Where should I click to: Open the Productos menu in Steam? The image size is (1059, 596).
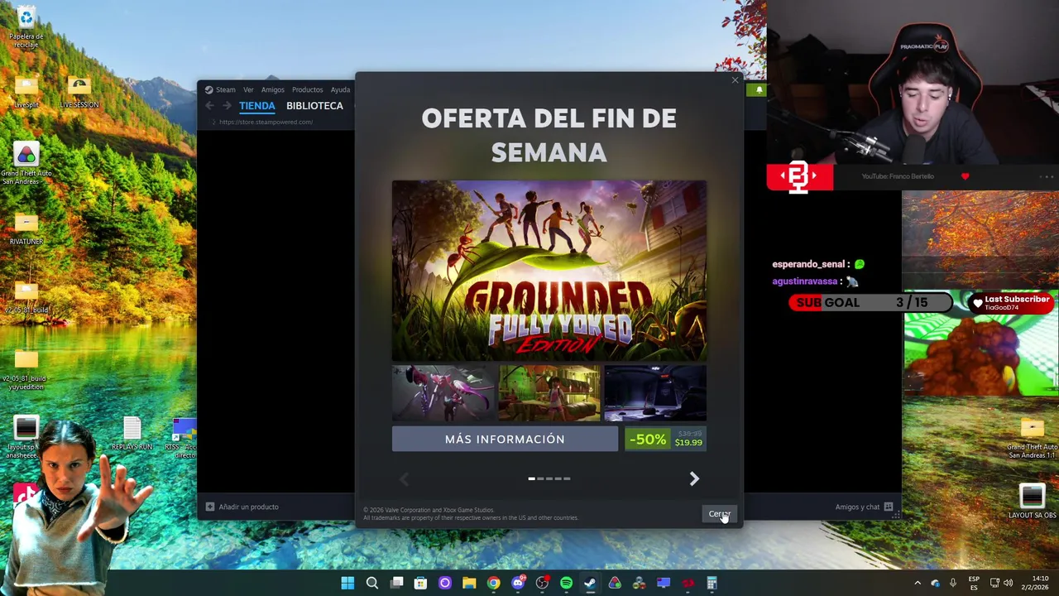click(307, 89)
